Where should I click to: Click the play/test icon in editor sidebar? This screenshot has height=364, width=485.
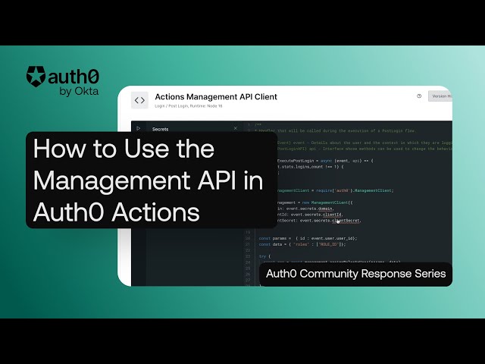(x=138, y=128)
